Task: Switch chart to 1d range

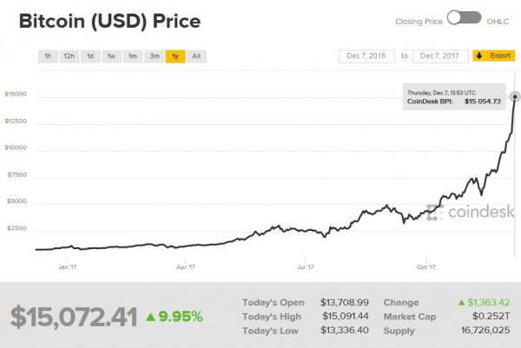Action: coord(90,56)
